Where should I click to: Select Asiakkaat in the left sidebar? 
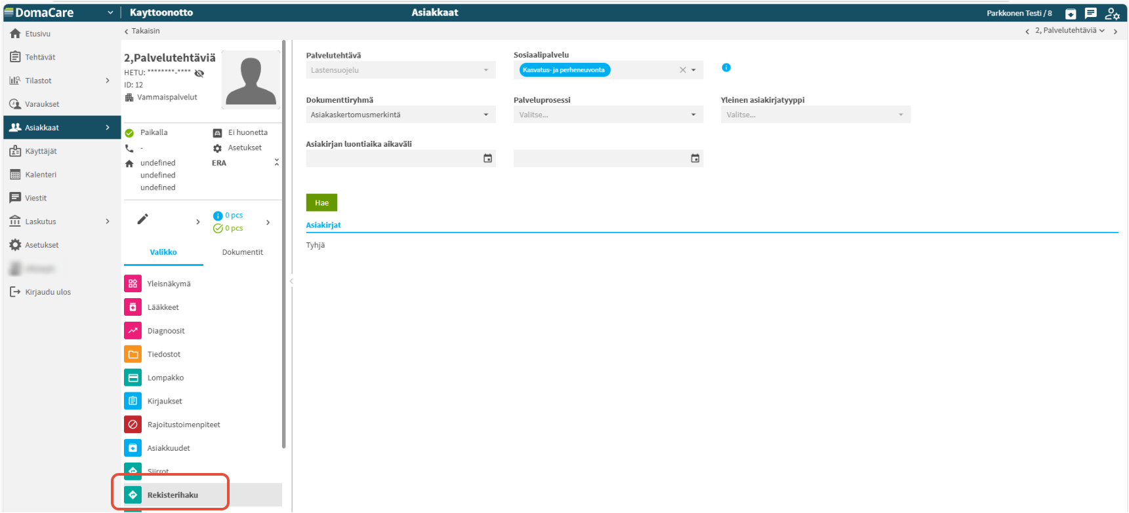click(62, 128)
